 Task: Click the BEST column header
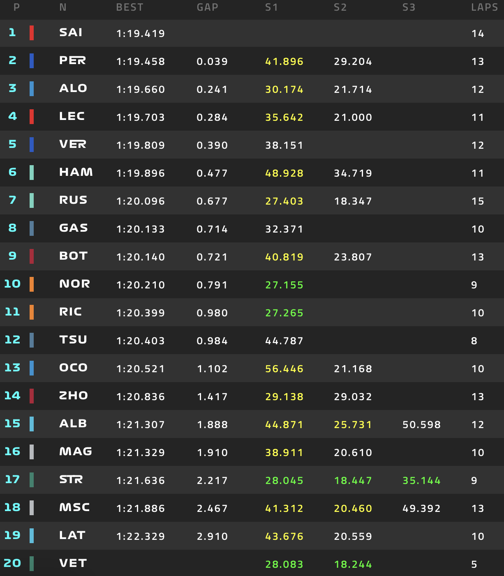[129, 7]
